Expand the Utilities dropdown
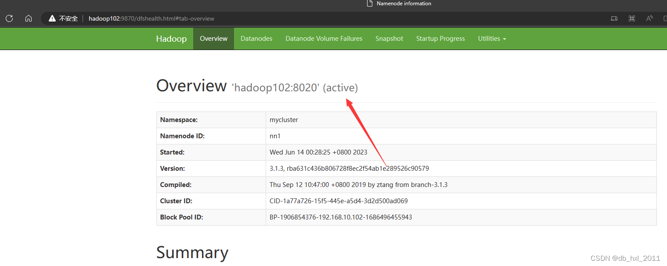 [x=491, y=39]
